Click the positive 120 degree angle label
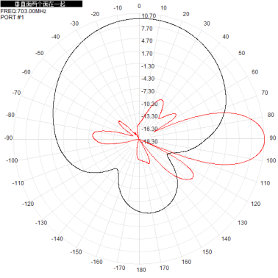Screen dimensions: 278x278 coord(255,204)
